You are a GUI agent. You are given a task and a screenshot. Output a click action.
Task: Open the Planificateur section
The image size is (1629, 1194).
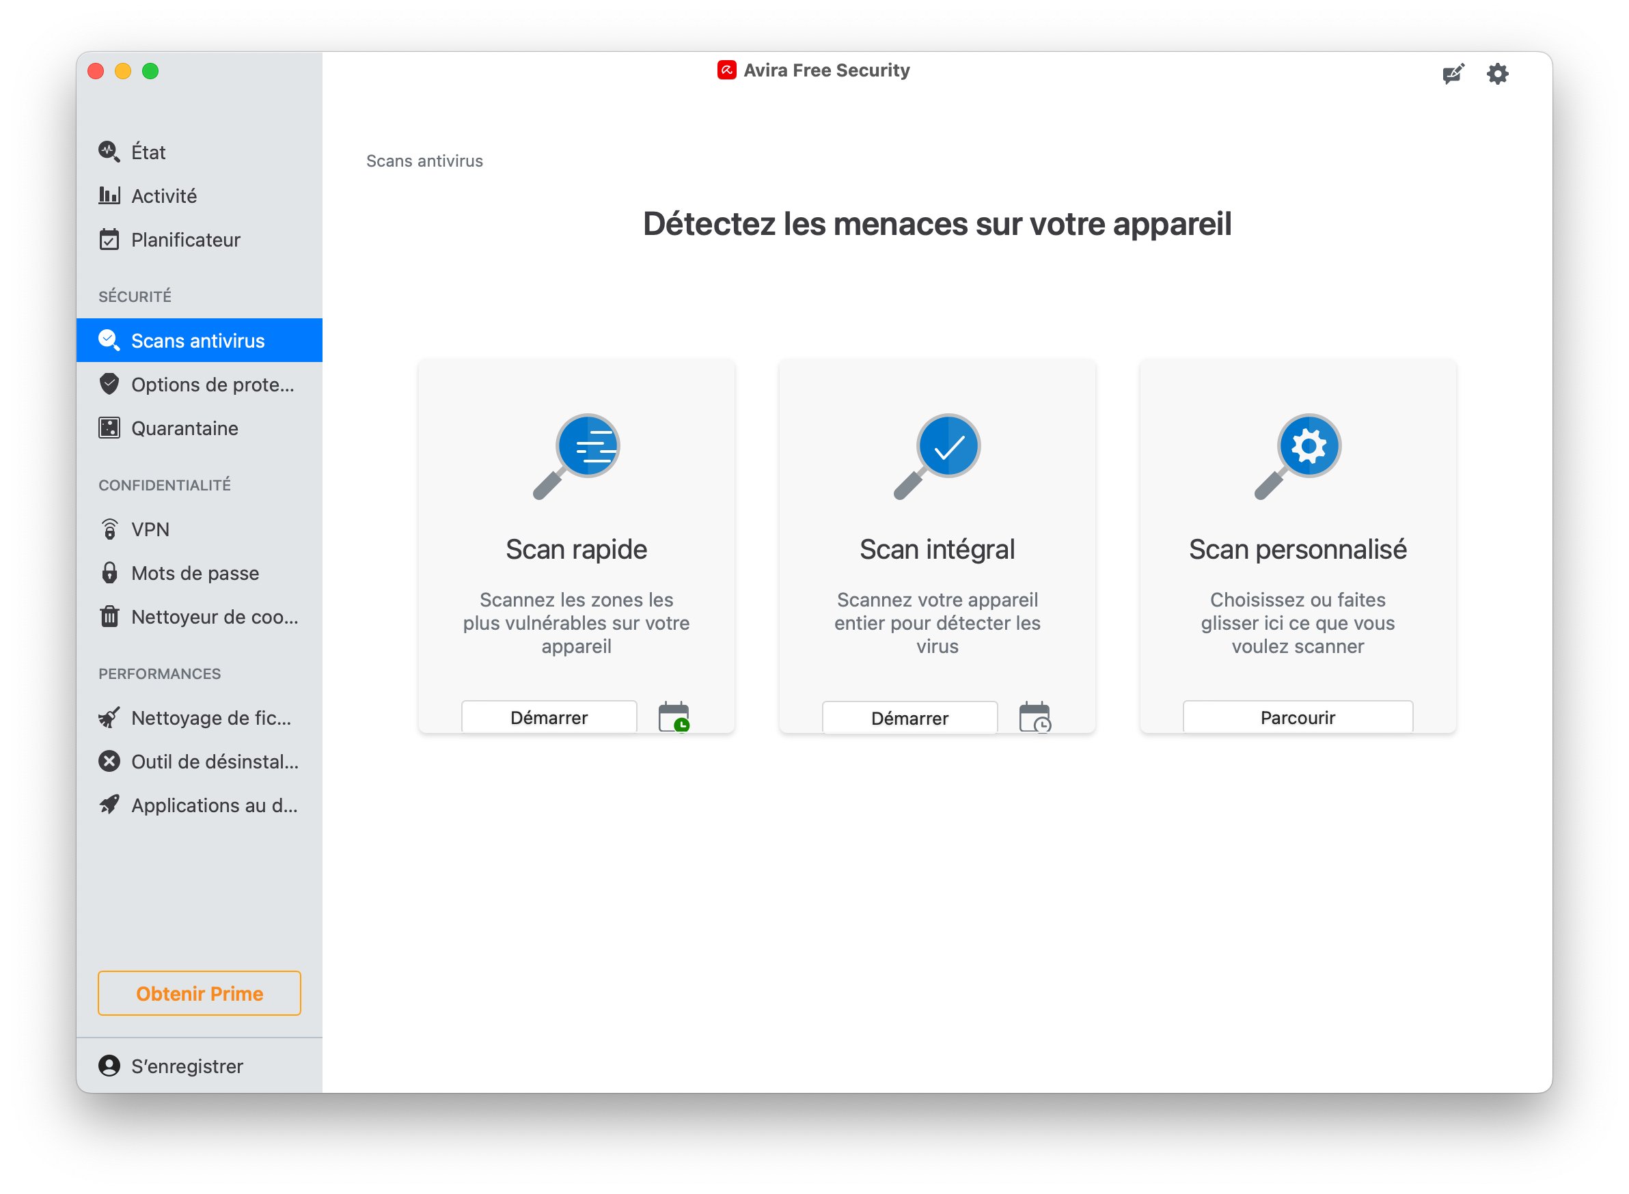200,239
